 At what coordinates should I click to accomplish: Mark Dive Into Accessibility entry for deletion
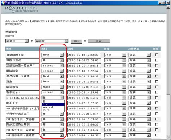tap(157, 98)
